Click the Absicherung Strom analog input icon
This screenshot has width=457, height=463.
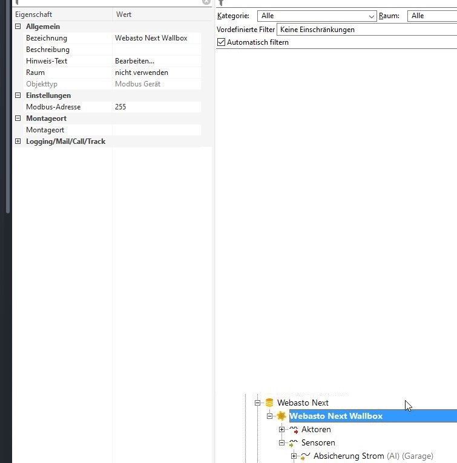[x=305, y=456]
